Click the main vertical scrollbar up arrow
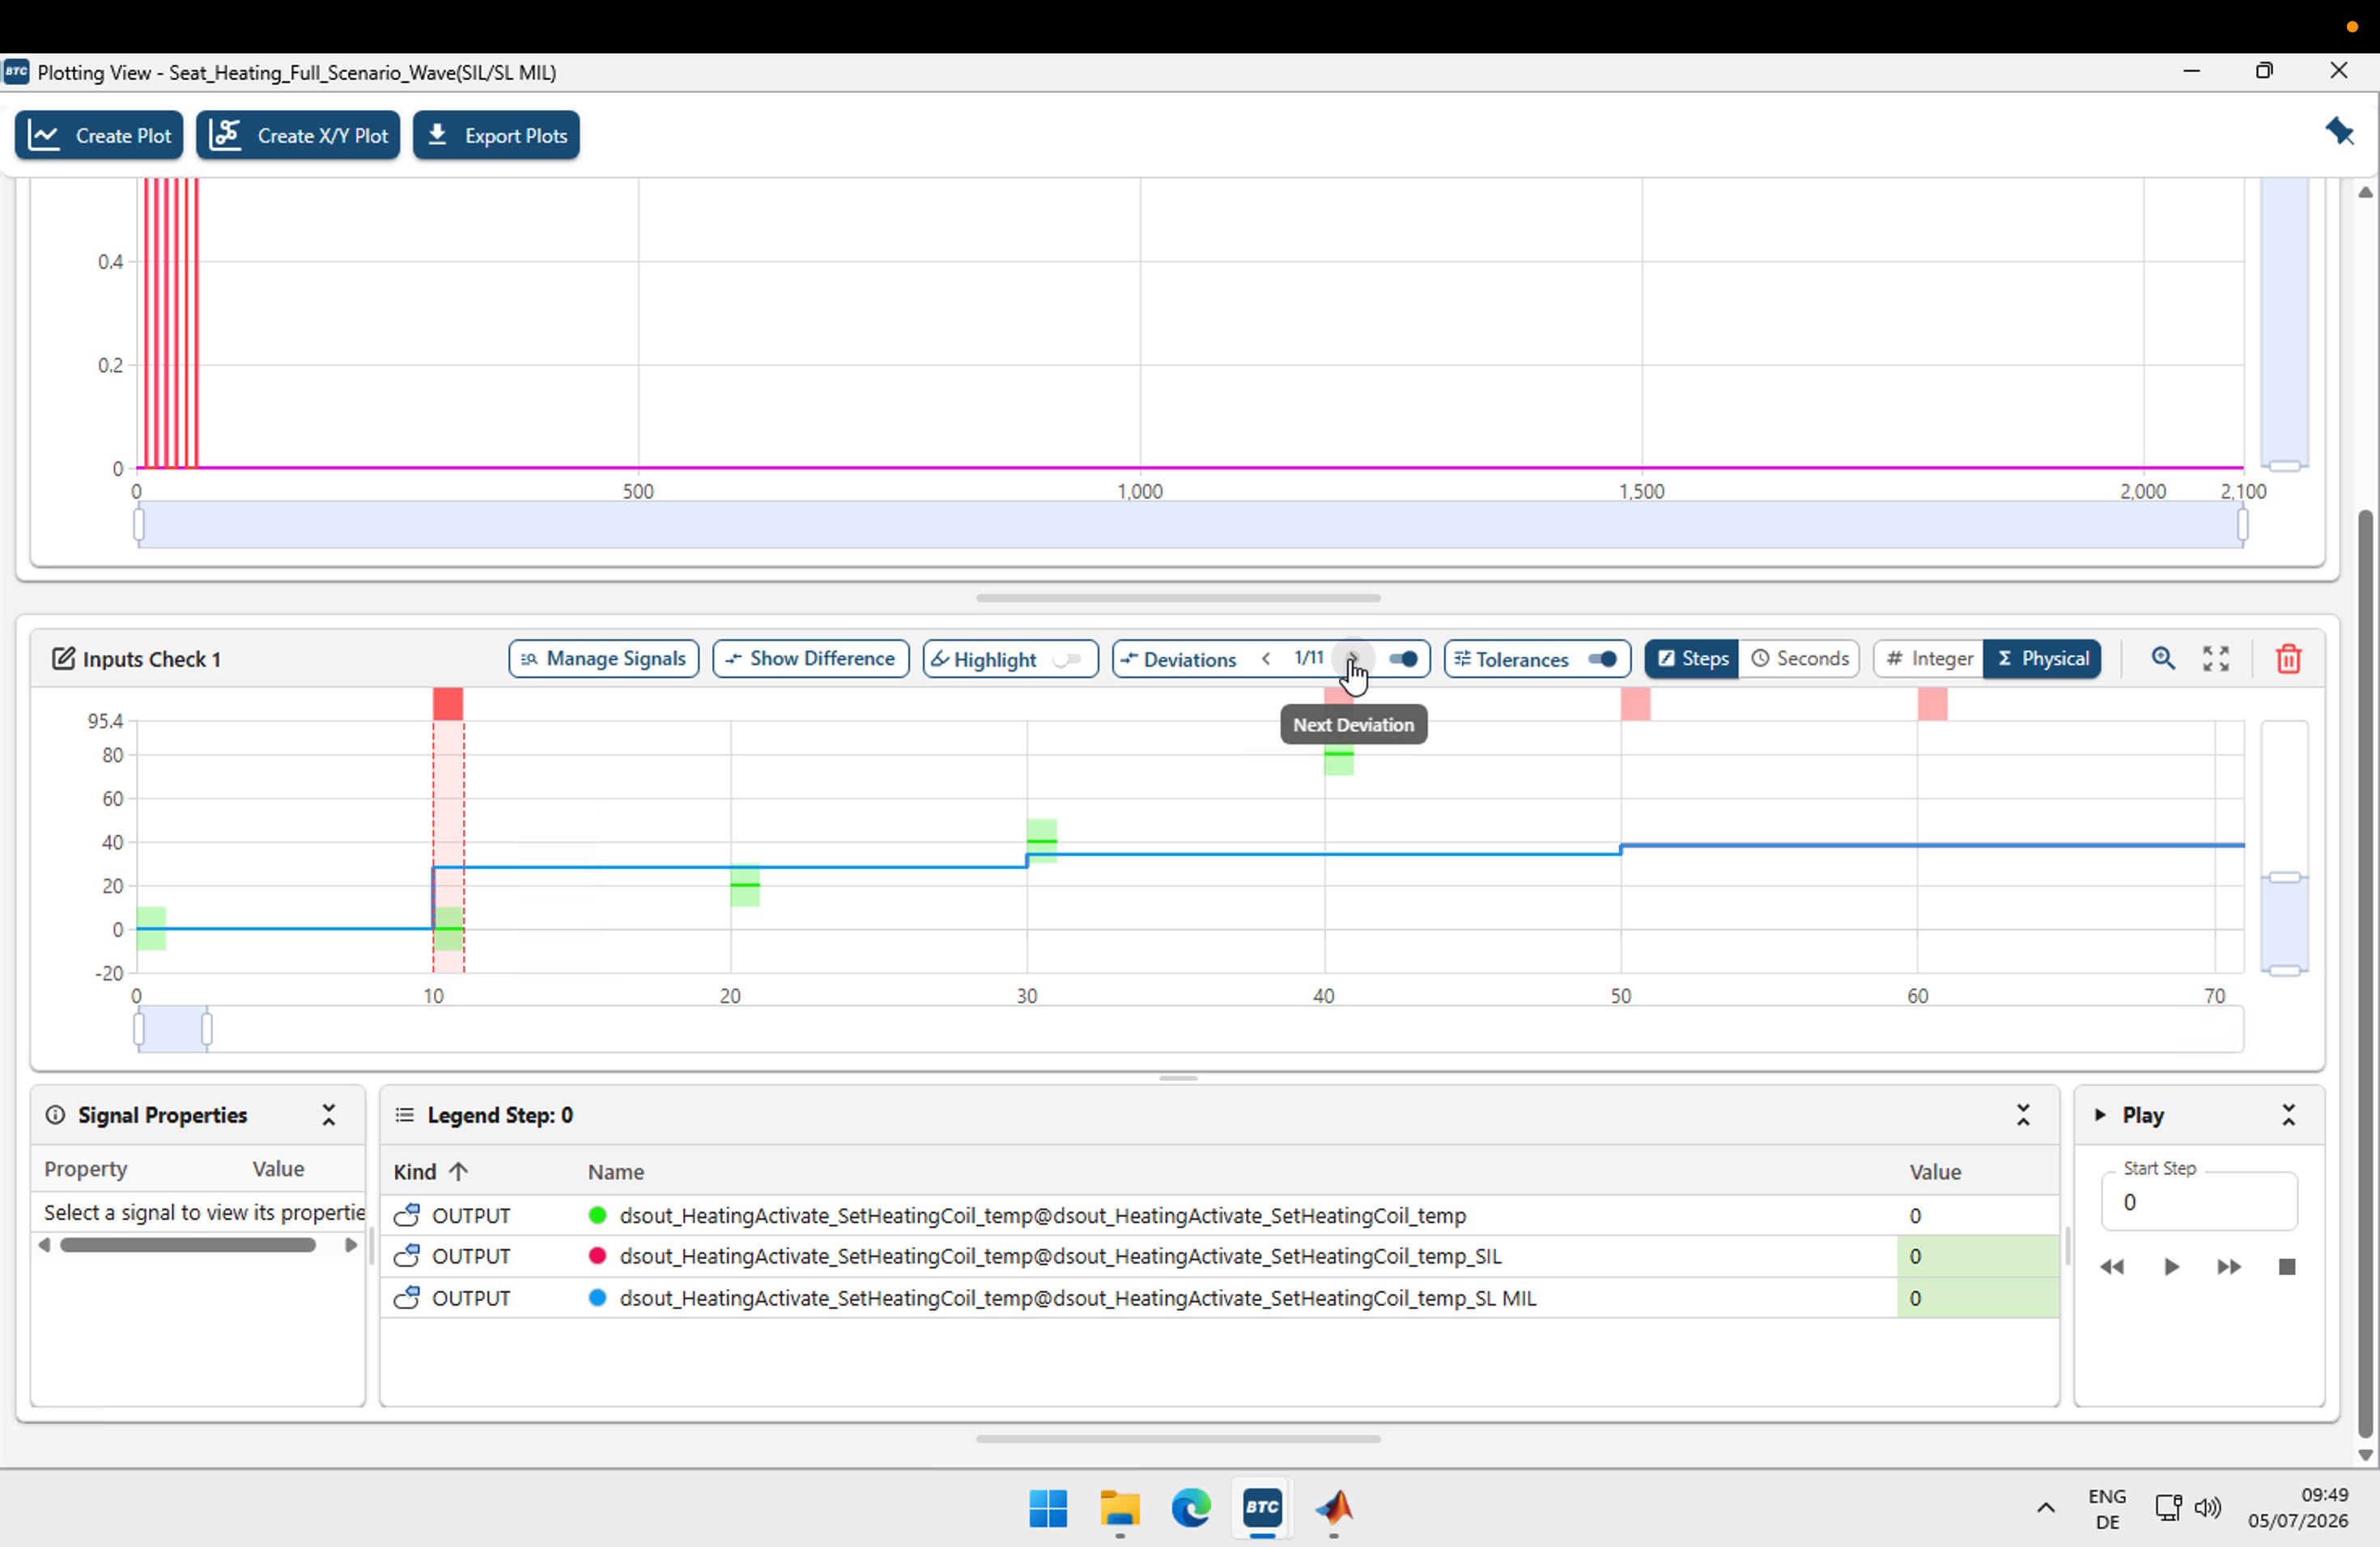 pyautogui.click(x=2365, y=193)
